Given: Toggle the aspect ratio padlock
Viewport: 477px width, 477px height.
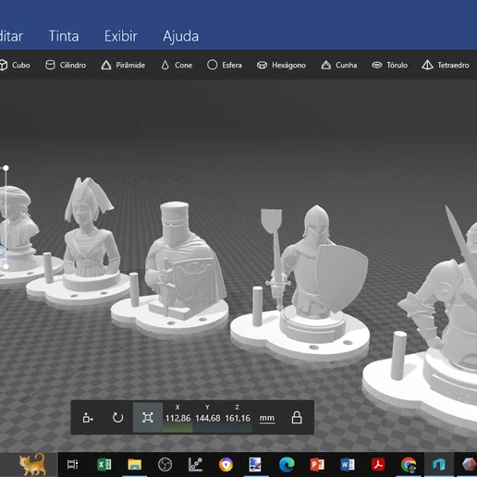Looking at the screenshot, I should [297, 418].
